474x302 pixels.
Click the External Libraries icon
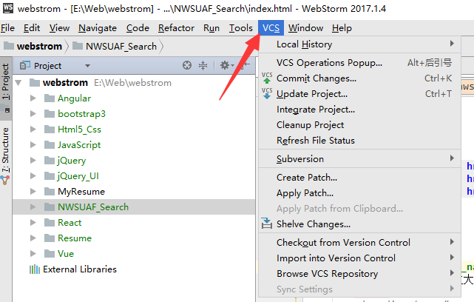[x=35, y=269]
